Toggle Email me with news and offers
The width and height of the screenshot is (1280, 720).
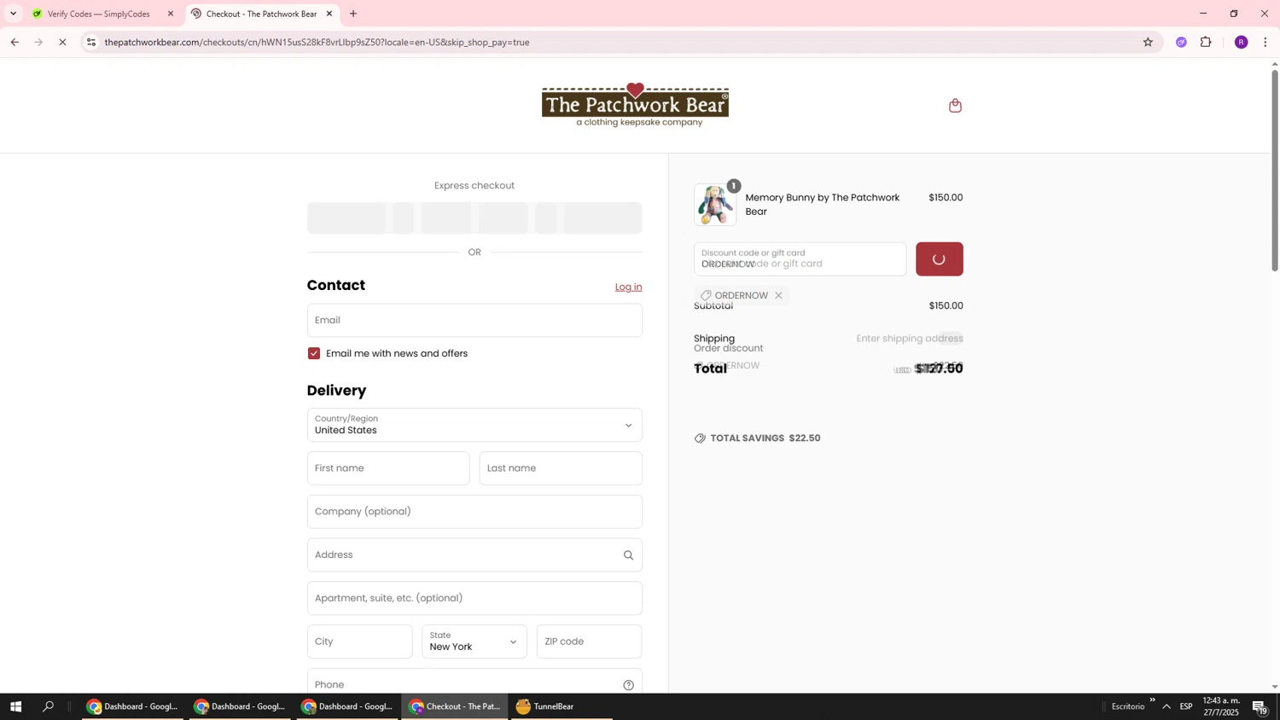click(314, 353)
